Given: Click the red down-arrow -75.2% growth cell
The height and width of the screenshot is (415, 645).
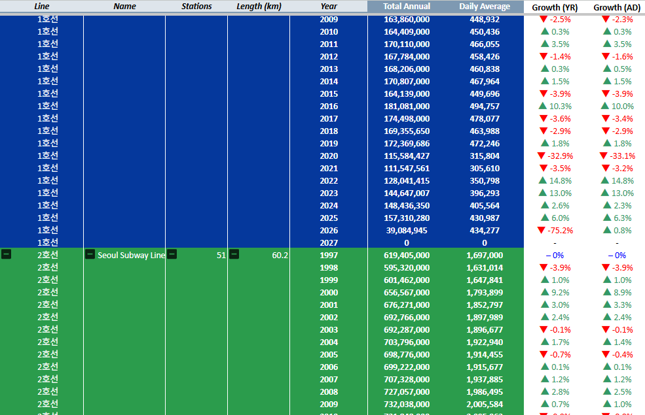Looking at the screenshot, I should pyautogui.click(x=555, y=230).
